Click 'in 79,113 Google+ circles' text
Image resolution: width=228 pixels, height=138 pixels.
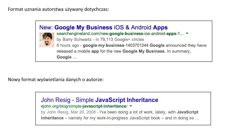pos(120,40)
